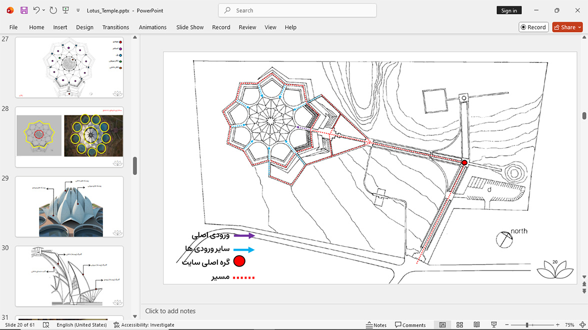Click the Record button near Share

[533, 27]
